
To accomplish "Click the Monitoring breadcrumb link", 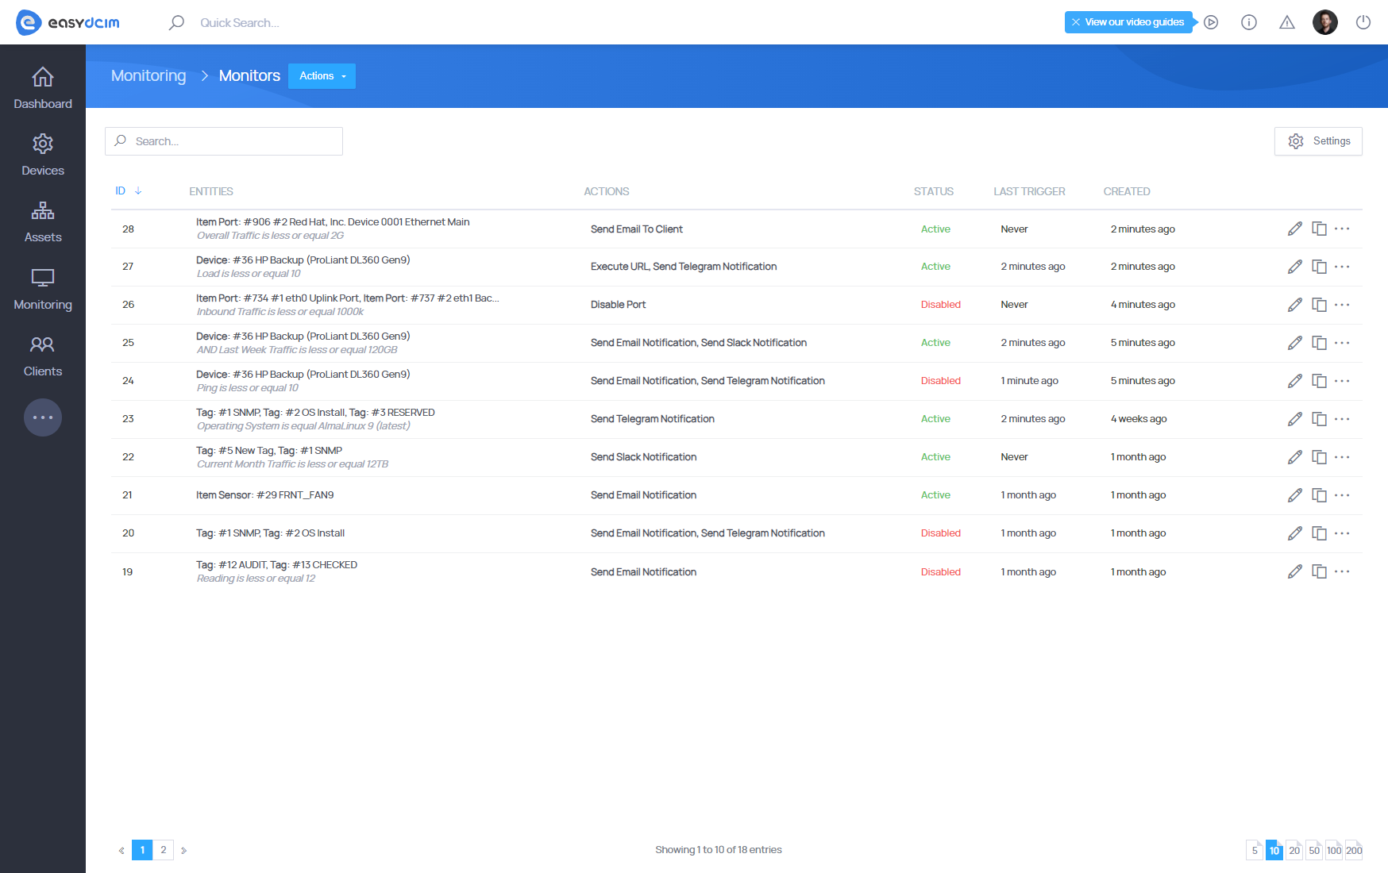I will click(148, 75).
